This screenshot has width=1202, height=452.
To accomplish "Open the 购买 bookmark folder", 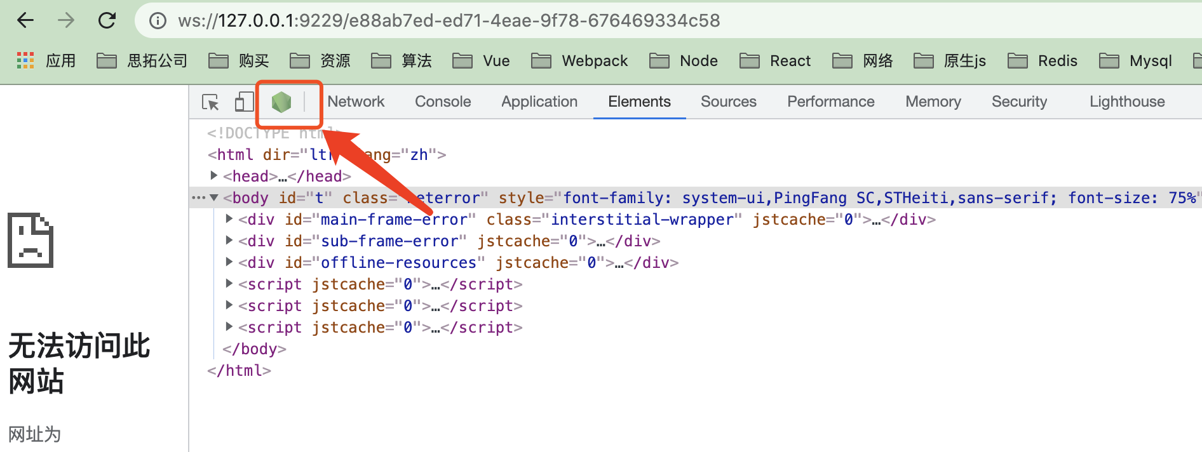I will pyautogui.click(x=240, y=60).
